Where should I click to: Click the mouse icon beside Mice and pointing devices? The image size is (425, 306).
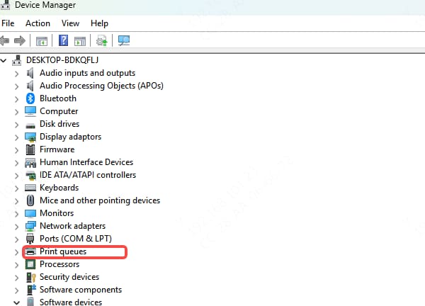(30, 200)
